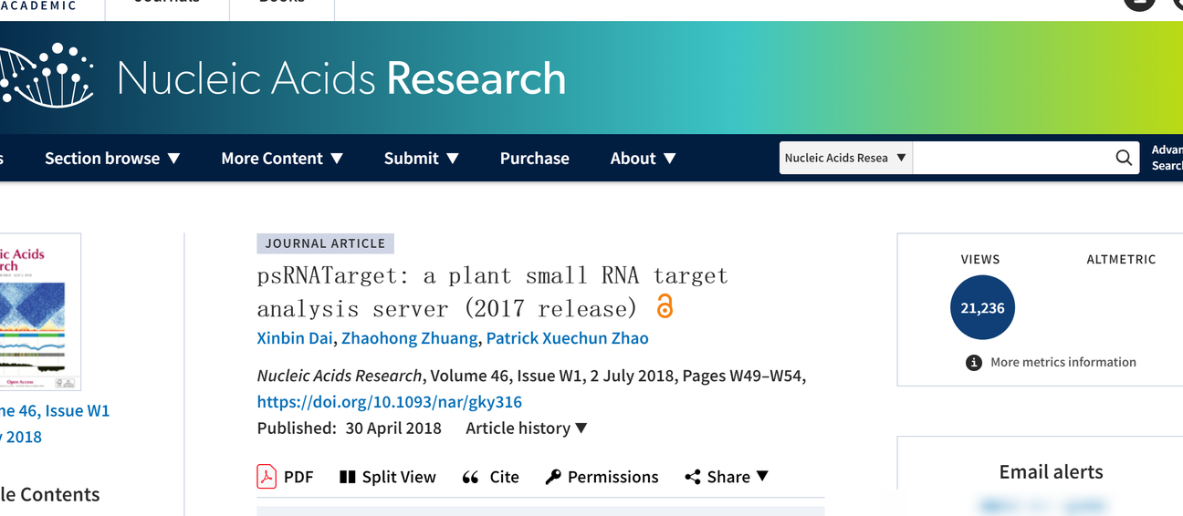
Task: Open author Zhaohong Zhuang link
Action: [410, 338]
